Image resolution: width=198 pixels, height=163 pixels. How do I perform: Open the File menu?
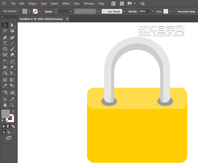point(13,4)
